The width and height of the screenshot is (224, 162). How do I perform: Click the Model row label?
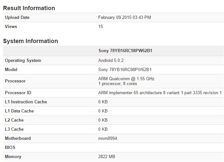11,69
